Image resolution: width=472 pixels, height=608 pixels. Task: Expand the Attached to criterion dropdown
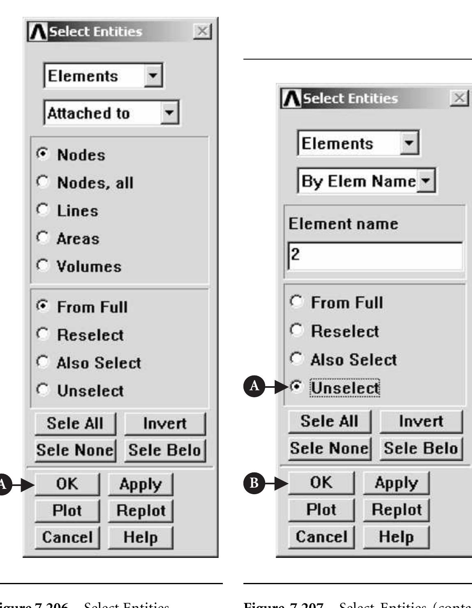coord(169,113)
